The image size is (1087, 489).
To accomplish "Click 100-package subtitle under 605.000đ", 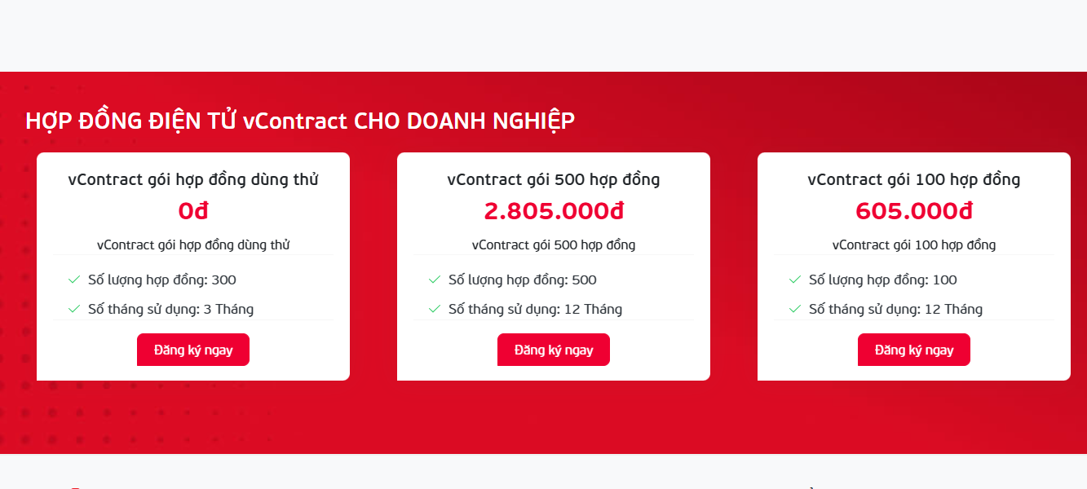I will 914,244.
